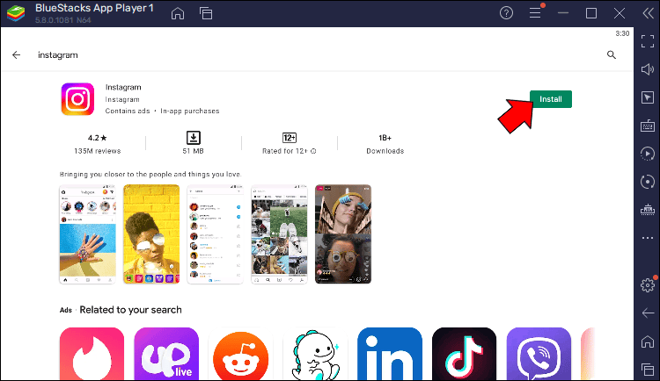Open recent apps icon in sidebar
This screenshot has width=660, height=381.
click(648, 370)
